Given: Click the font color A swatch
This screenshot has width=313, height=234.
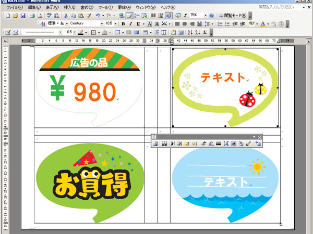Looking at the screenshot, I should pyautogui.click(x=262, y=24).
